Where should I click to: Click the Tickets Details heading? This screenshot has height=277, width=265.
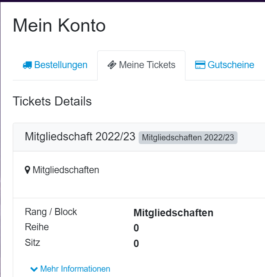(x=52, y=101)
